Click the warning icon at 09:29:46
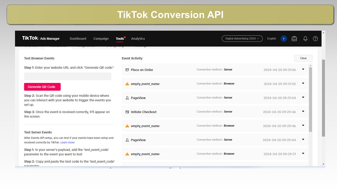Viewport: 337px width, 189px height. (x=127, y=126)
